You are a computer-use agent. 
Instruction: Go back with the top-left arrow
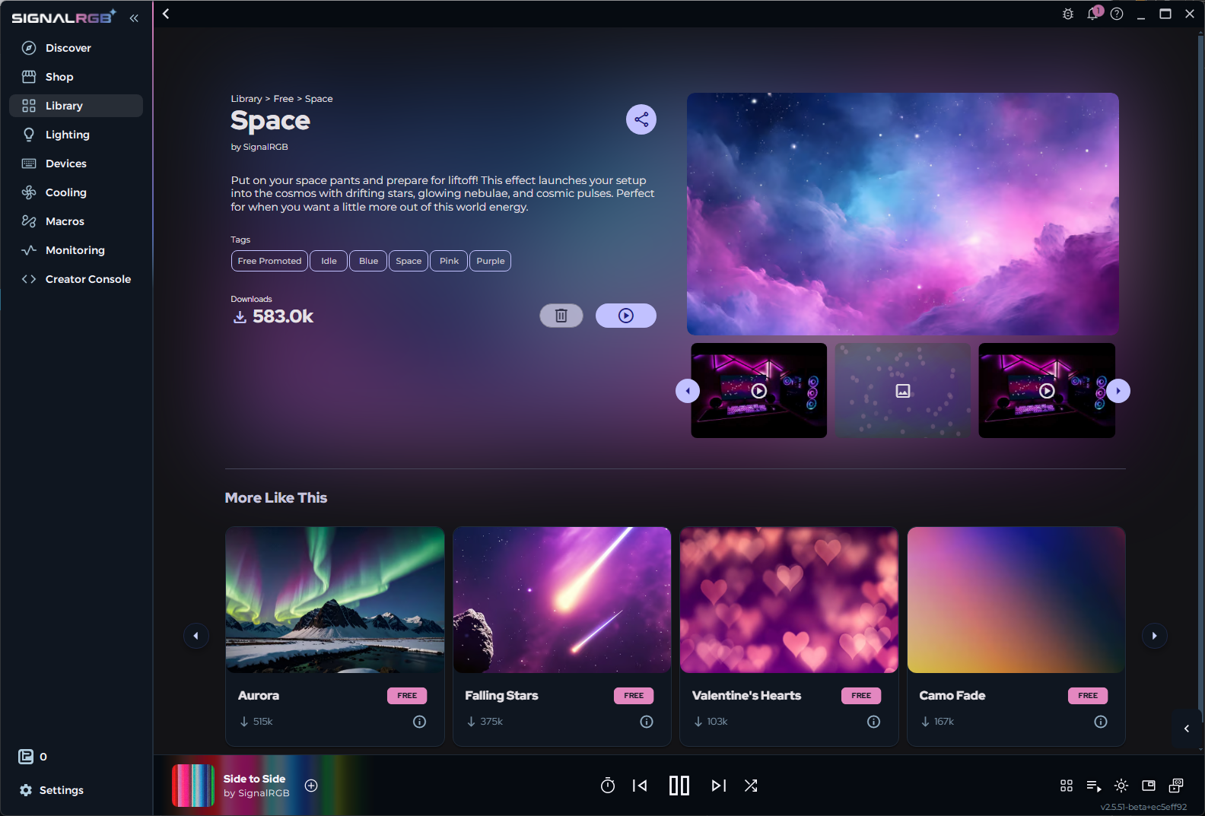click(166, 14)
